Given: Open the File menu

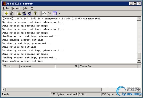Looking at the screenshot, I should [6, 8].
